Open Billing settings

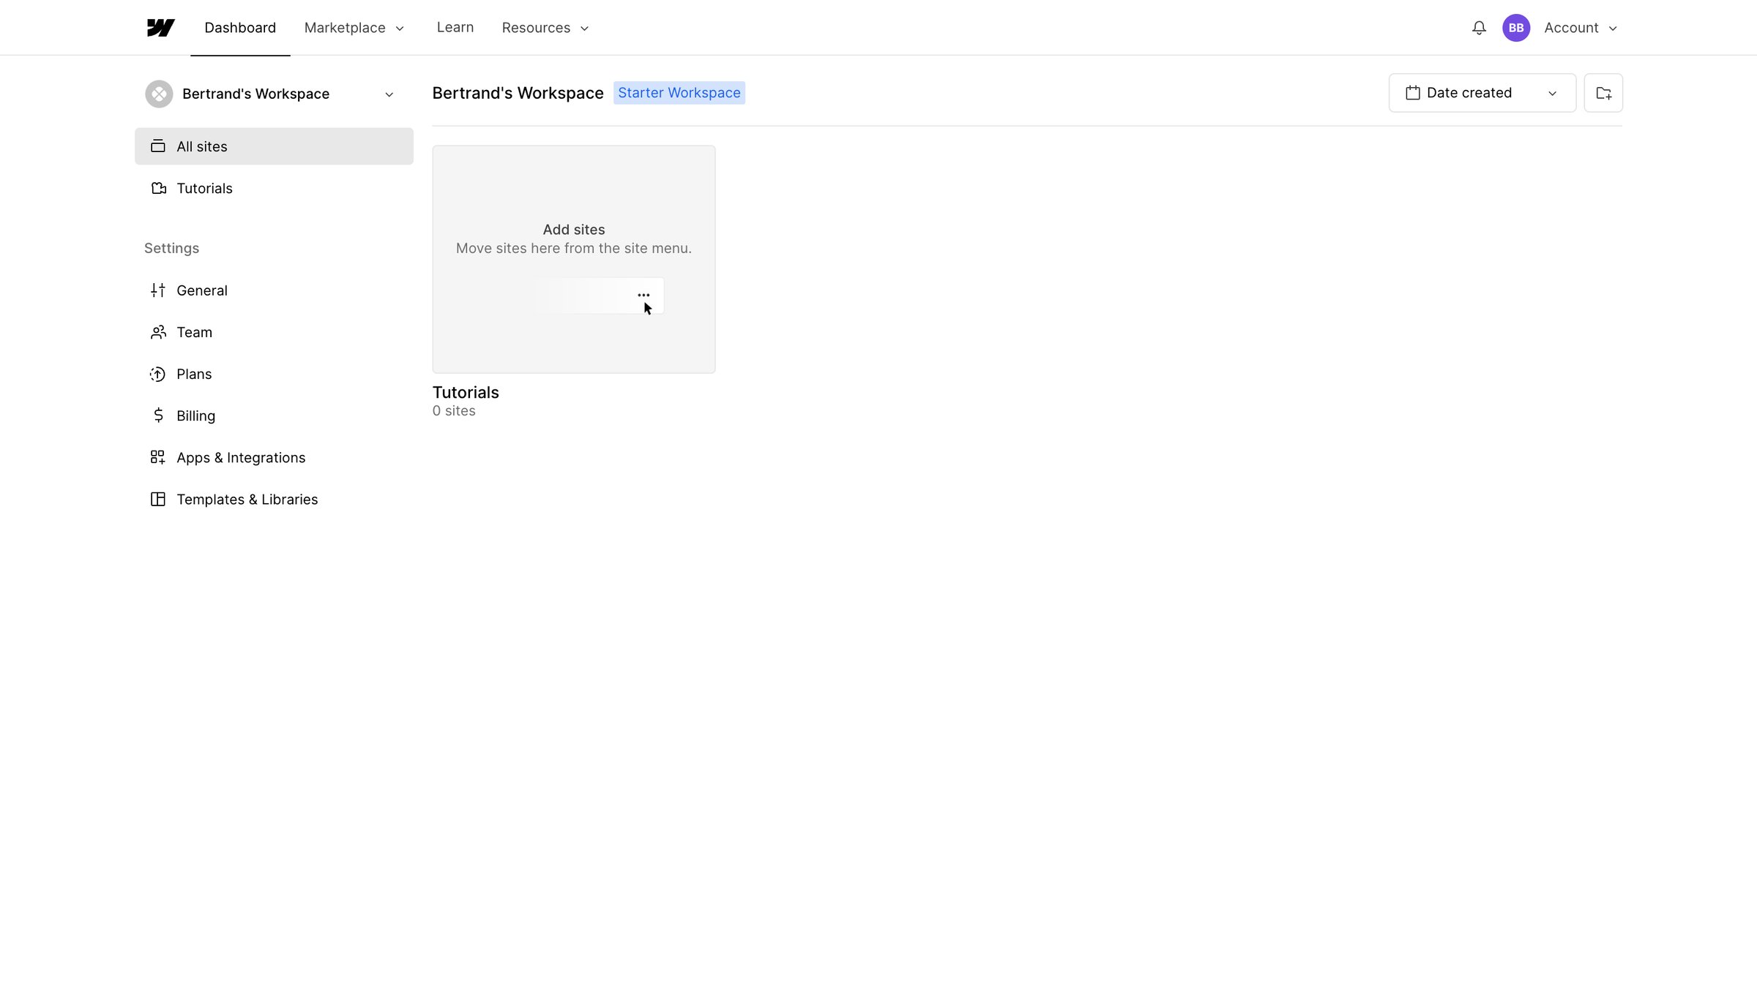pyautogui.click(x=274, y=415)
